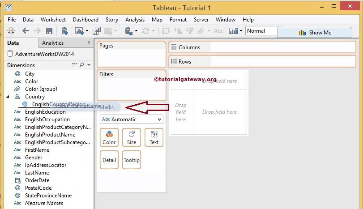Image resolution: width=363 pixels, height=209 pixels.
Task: Click the Detail marks card
Action: [x=109, y=160]
